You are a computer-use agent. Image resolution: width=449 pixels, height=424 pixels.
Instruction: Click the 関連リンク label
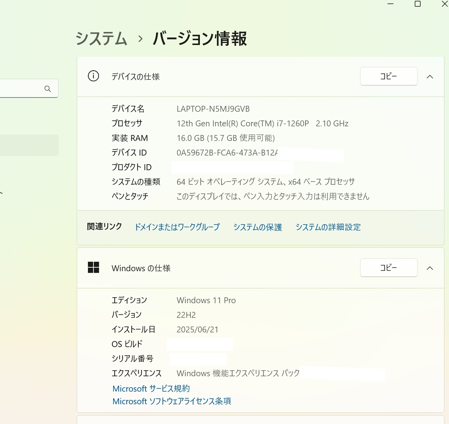coord(104,227)
